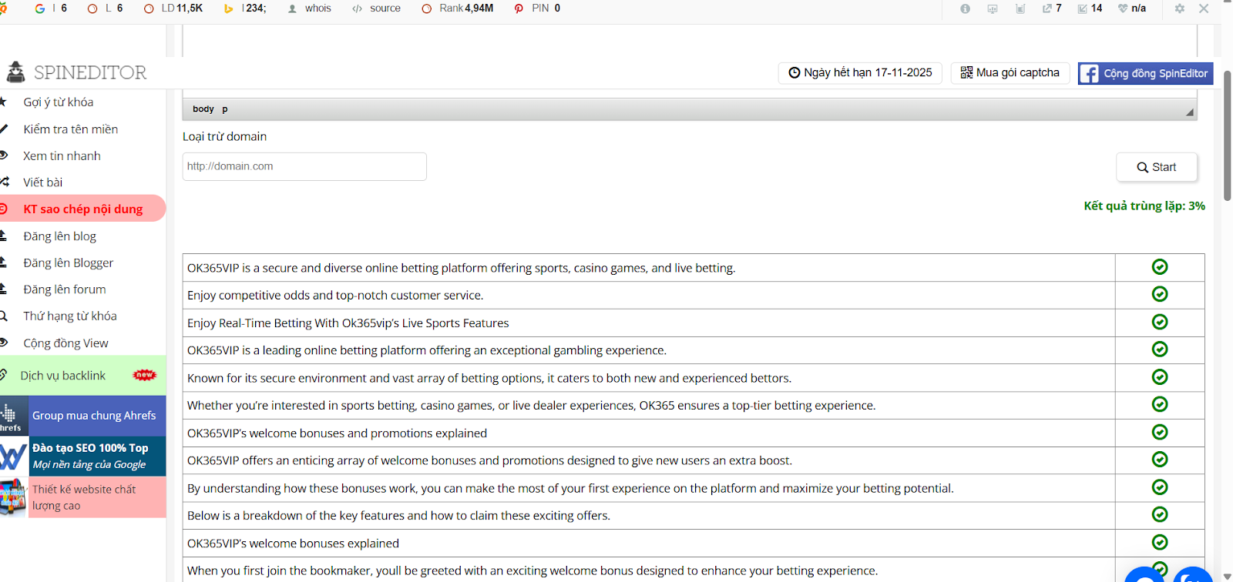Viewport: 1233px width, 582px height.
Task: Focus the Loại trừ domain input field
Action: (x=304, y=166)
